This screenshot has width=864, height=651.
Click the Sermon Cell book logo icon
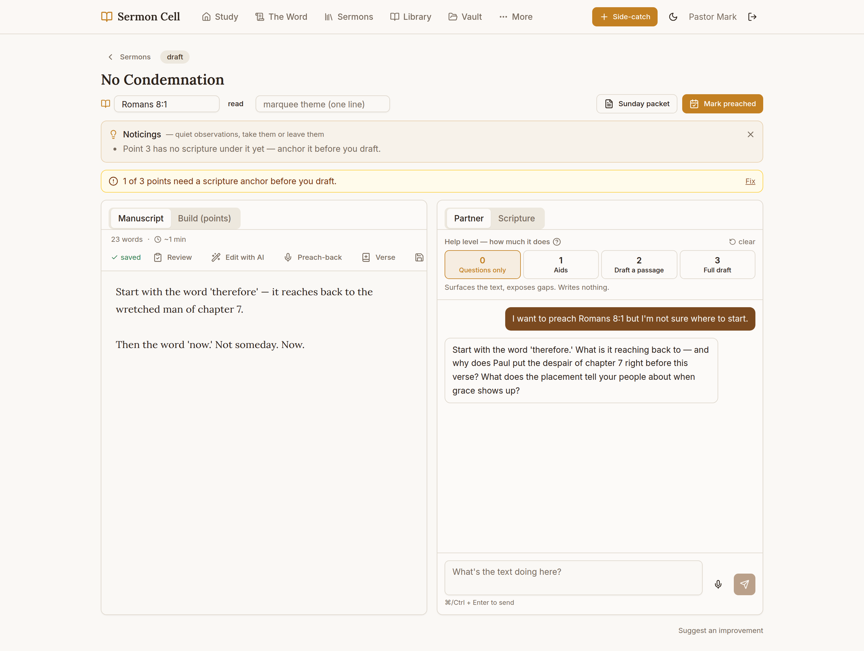pyautogui.click(x=106, y=16)
